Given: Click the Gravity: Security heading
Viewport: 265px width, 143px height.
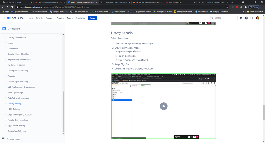Looking at the screenshot, I should (122, 33).
